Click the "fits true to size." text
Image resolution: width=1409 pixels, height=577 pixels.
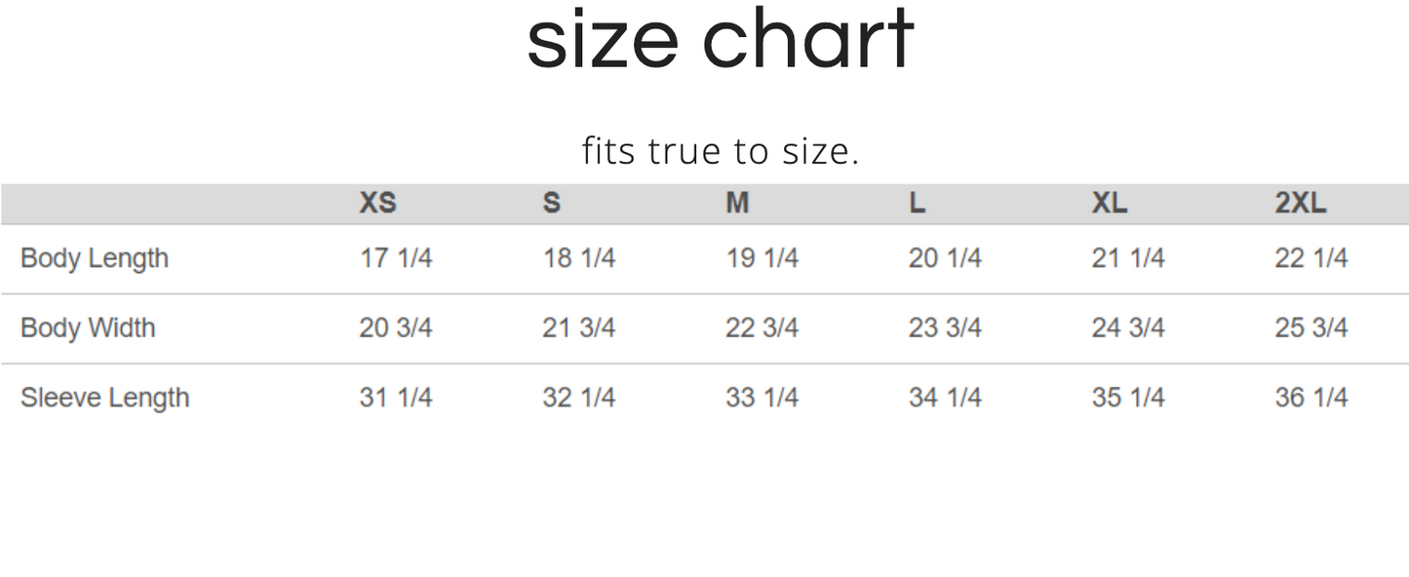[x=720, y=151]
